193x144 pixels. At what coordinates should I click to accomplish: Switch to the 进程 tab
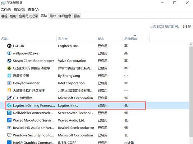(4, 16)
